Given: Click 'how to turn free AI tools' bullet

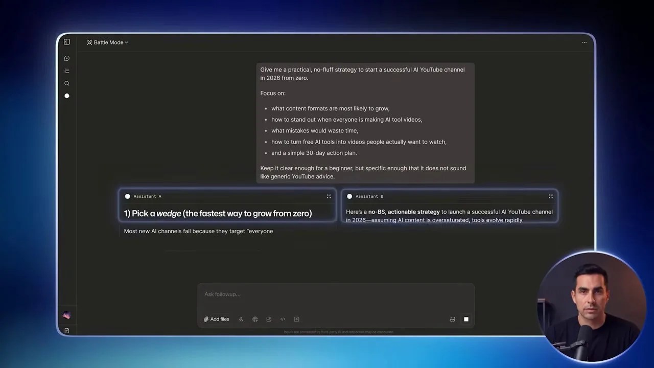Looking at the screenshot, I should (359, 142).
